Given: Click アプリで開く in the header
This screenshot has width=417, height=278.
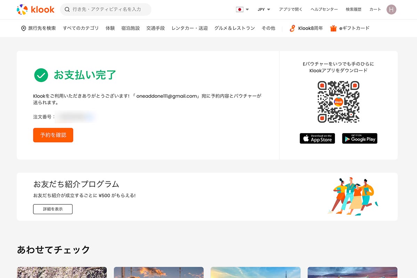Looking at the screenshot, I should click(x=291, y=9).
